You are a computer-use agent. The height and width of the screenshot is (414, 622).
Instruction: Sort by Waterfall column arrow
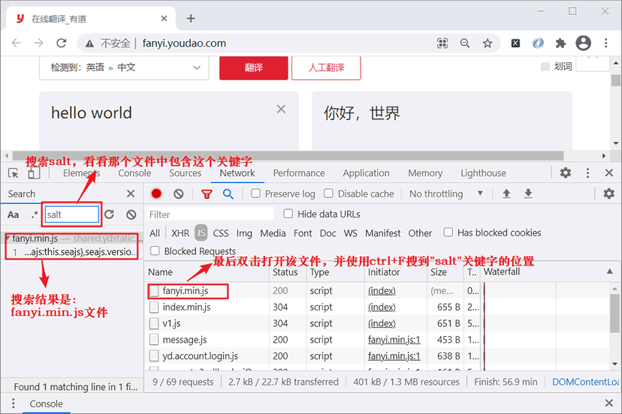(609, 271)
